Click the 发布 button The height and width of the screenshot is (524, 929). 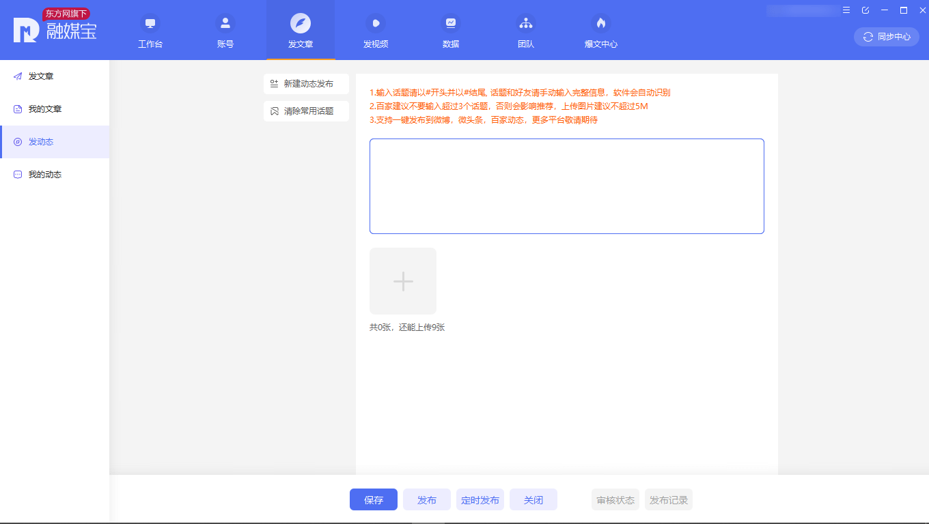click(427, 499)
